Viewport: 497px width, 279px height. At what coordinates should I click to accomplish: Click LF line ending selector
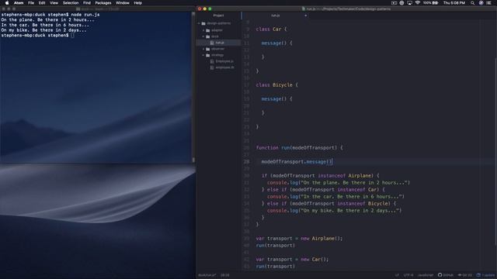pyautogui.click(x=397, y=275)
